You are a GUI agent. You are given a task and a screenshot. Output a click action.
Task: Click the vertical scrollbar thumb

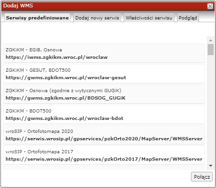210,50
